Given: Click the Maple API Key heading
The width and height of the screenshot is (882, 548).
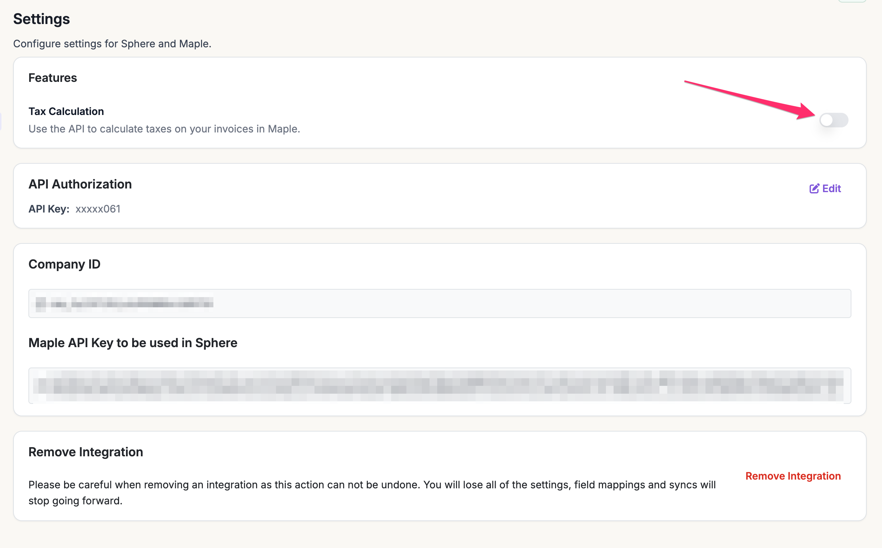Looking at the screenshot, I should [133, 343].
